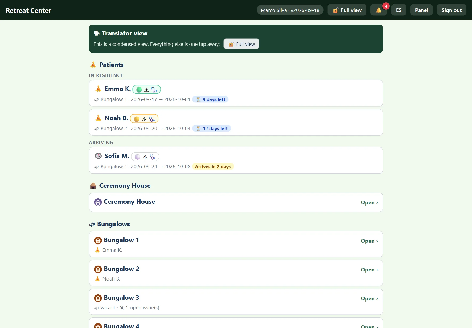
Task: Click Noah B.'s warning triangle icon
Action: click(144, 119)
